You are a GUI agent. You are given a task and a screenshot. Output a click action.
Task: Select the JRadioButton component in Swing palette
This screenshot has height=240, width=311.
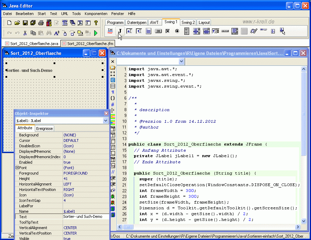coord(177,31)
